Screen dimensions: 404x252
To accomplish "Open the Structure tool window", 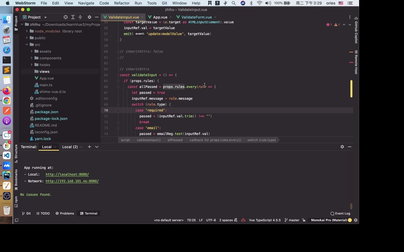I will point(16,153).
